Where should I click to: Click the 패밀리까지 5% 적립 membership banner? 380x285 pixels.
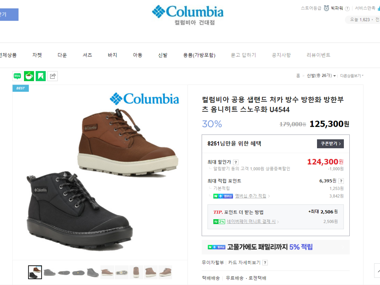[x=276, y=247]
